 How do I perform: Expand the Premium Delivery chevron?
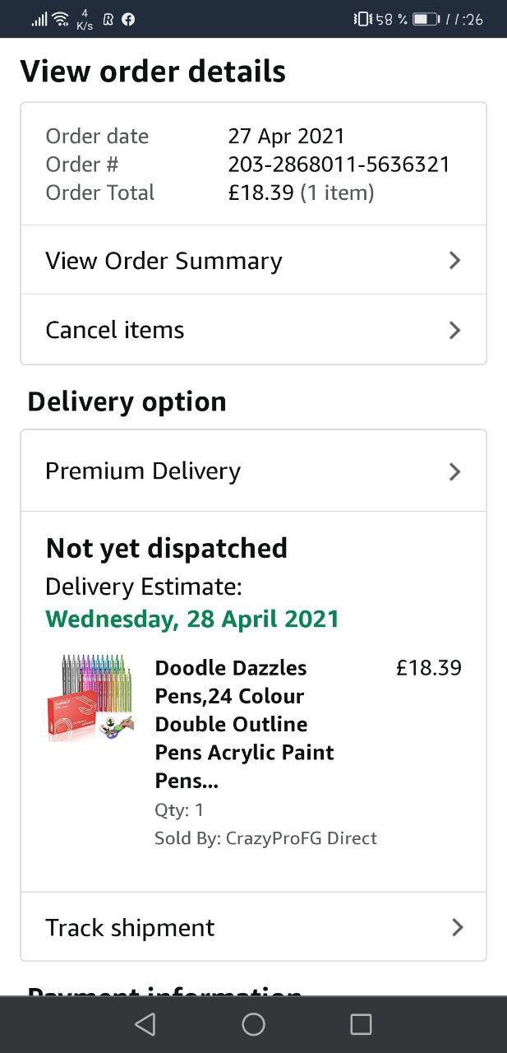[x=455, y=471]
